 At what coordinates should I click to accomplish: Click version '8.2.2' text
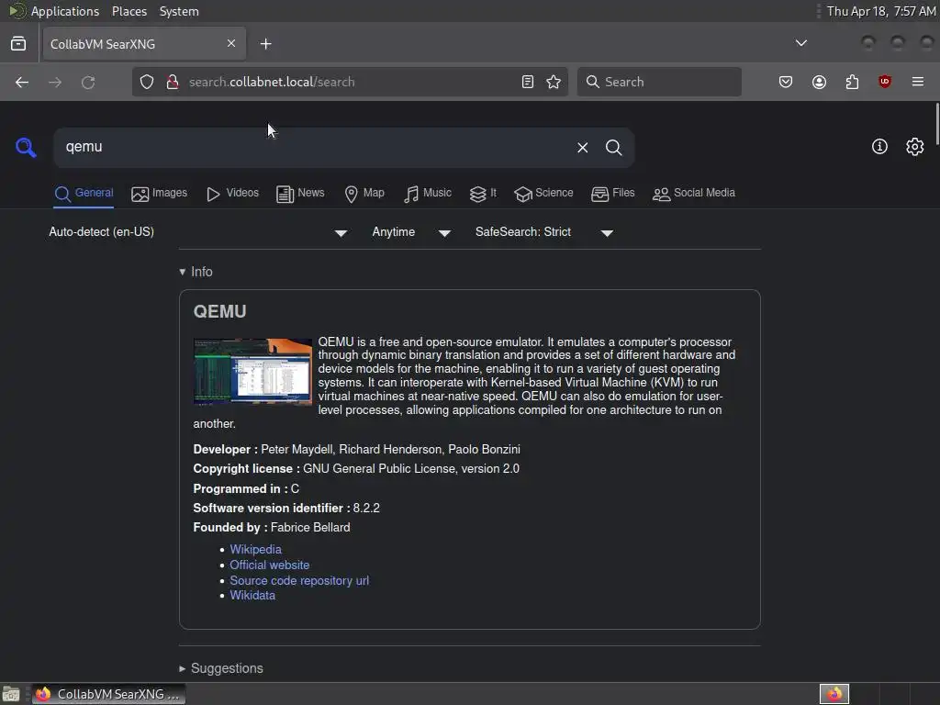pyautogui.click(x=366, y=509)
